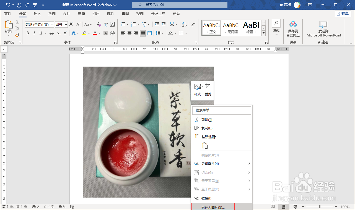Toggle Underline formatting
This screenshot has width=355, height=210.
(x=41, y=33)
